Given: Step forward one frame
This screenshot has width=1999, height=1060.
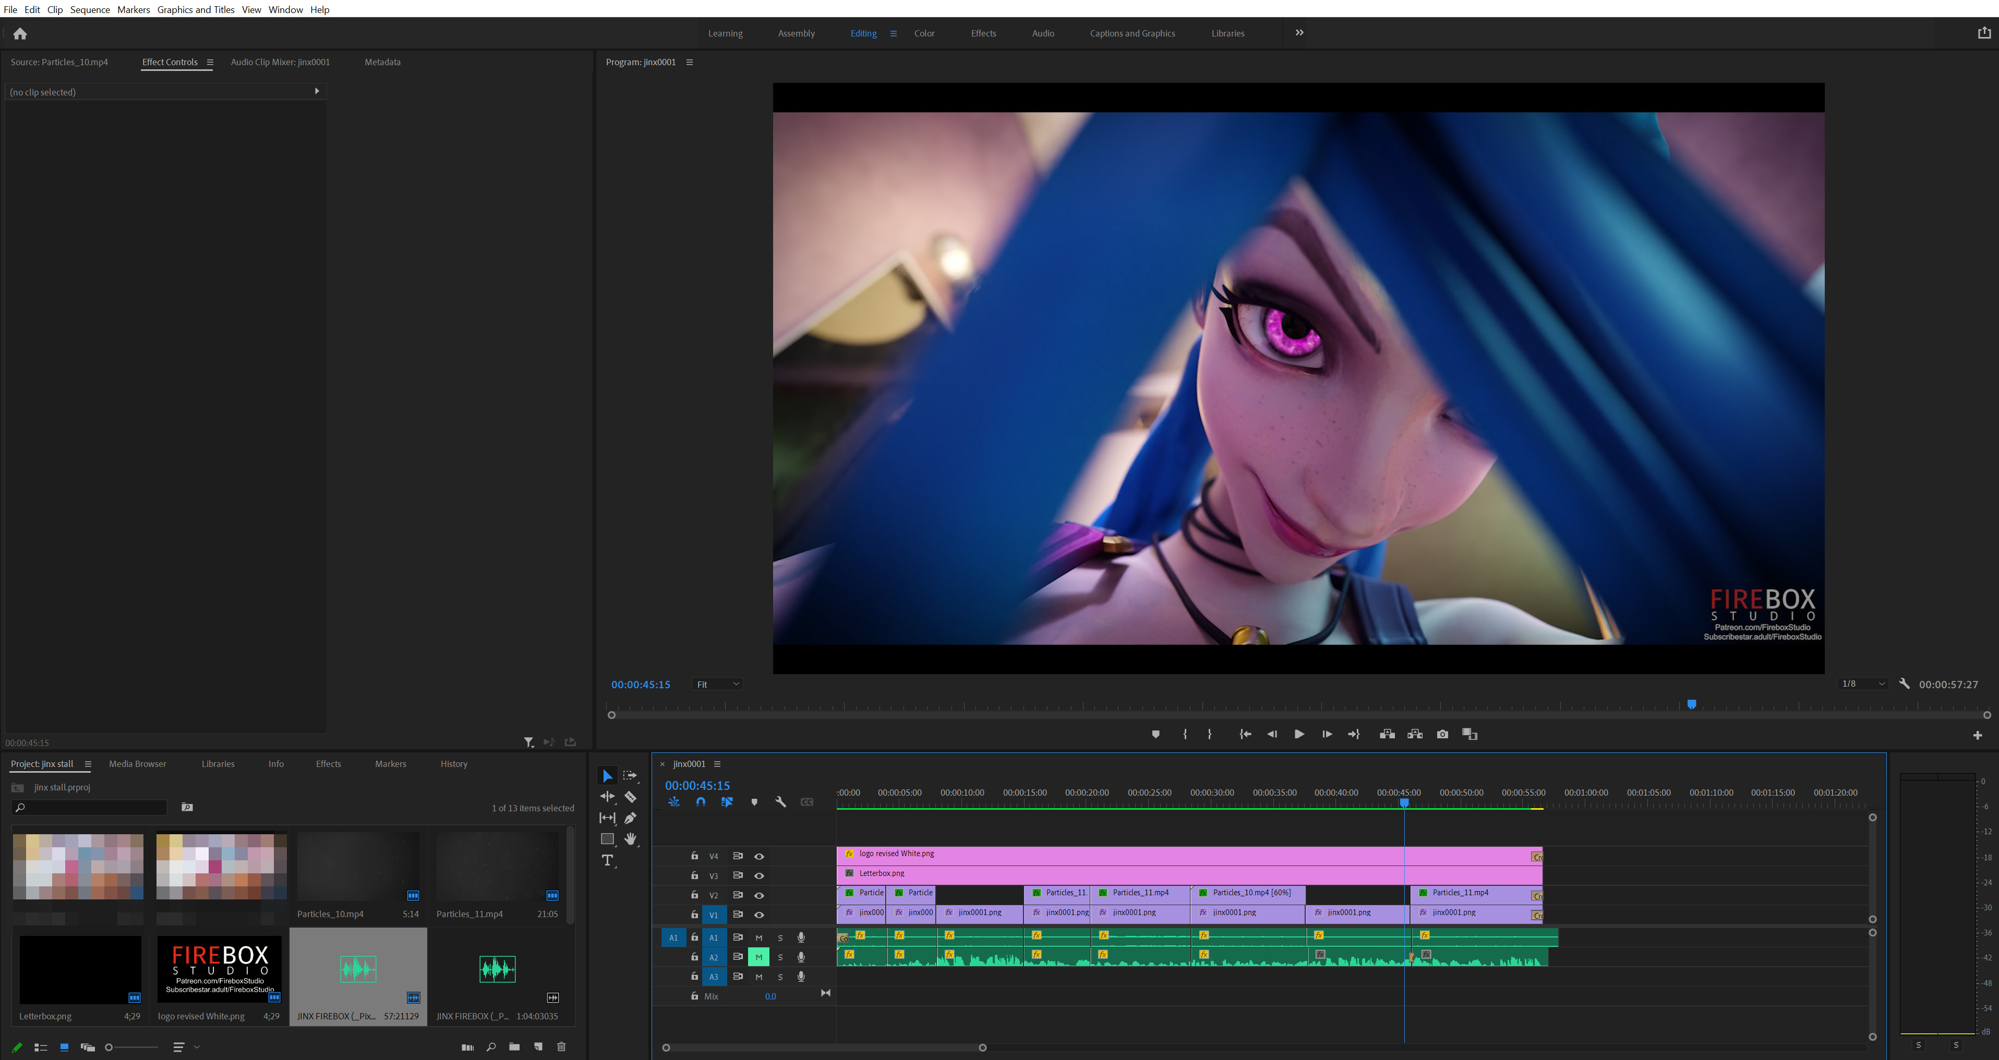Looking at the screenshot, I should (x=1327, y=734).
